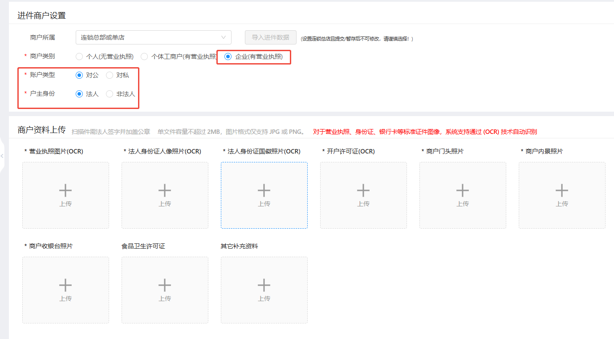Upload 营业执照图片(OCR) via plus icon
The width and height of the screenshot is (614, 339).
[65, 190]
